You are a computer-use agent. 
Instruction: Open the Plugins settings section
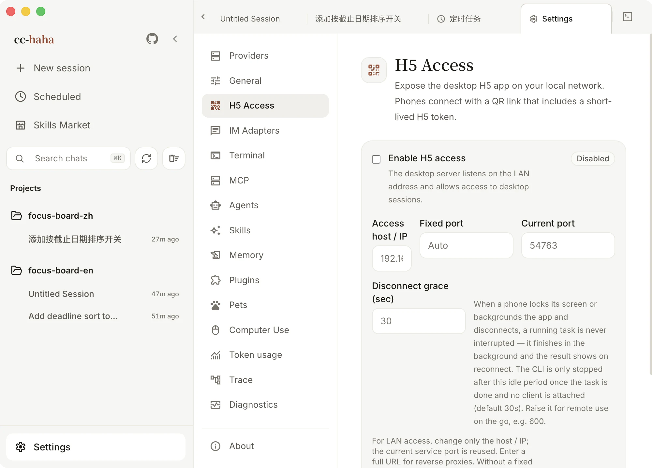[265, 280]
